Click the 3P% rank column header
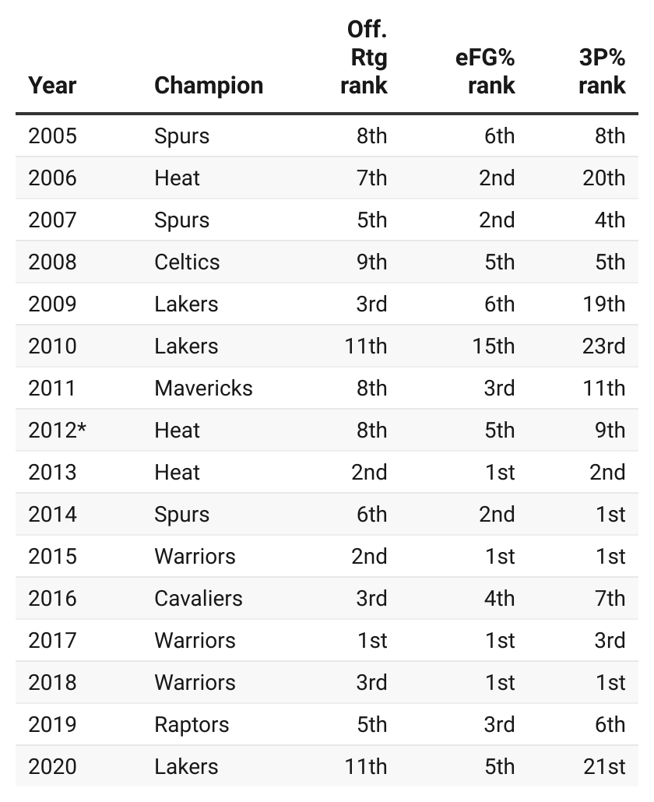The width and height of the screenshot is (654, 802). click(x=602, y=72)
